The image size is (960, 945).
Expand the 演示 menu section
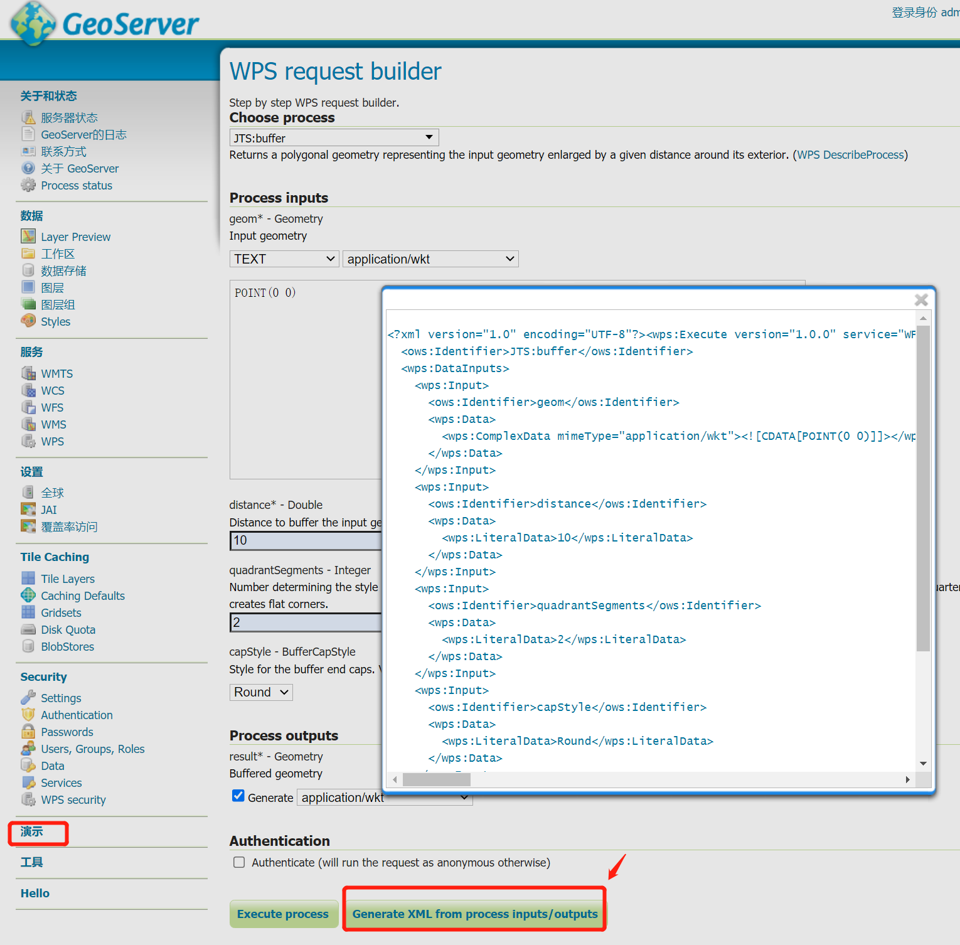(x=32, y=831)
